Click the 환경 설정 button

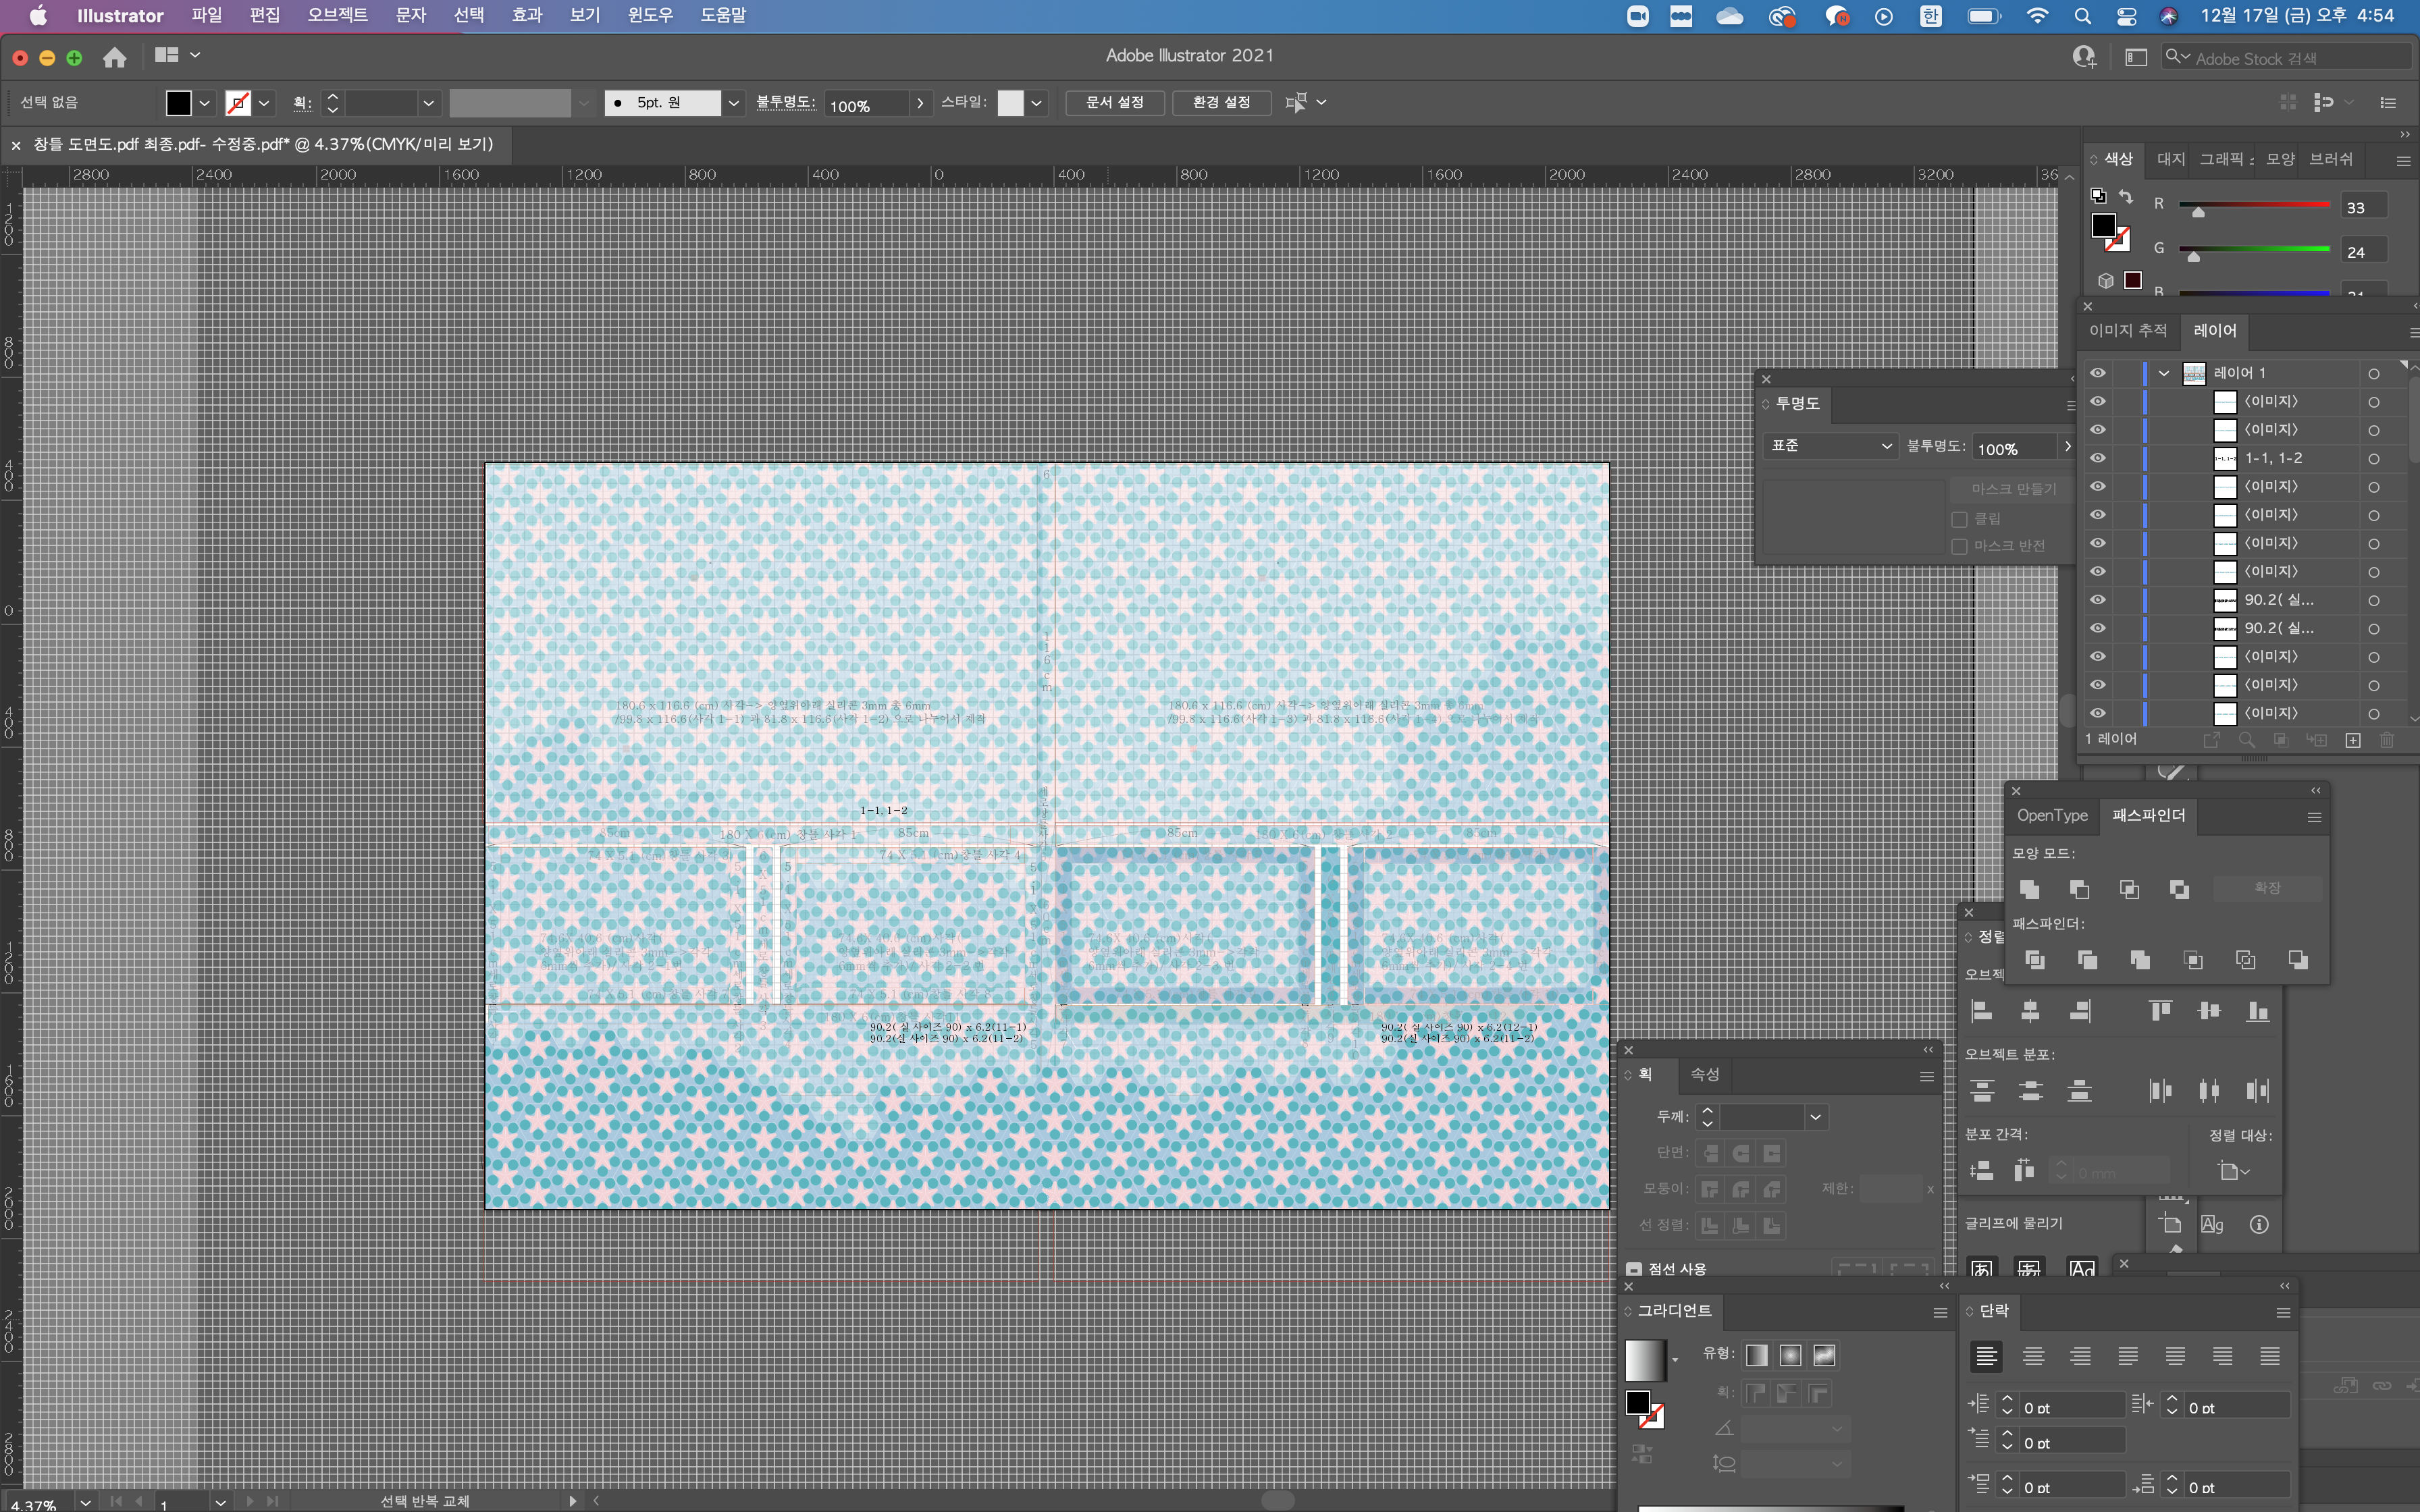tap(1221, 103)
